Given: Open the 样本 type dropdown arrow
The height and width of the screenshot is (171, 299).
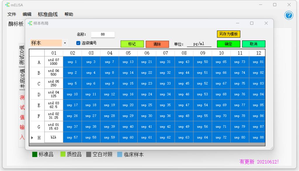Looking at the screenshot, I should (65, 43).
